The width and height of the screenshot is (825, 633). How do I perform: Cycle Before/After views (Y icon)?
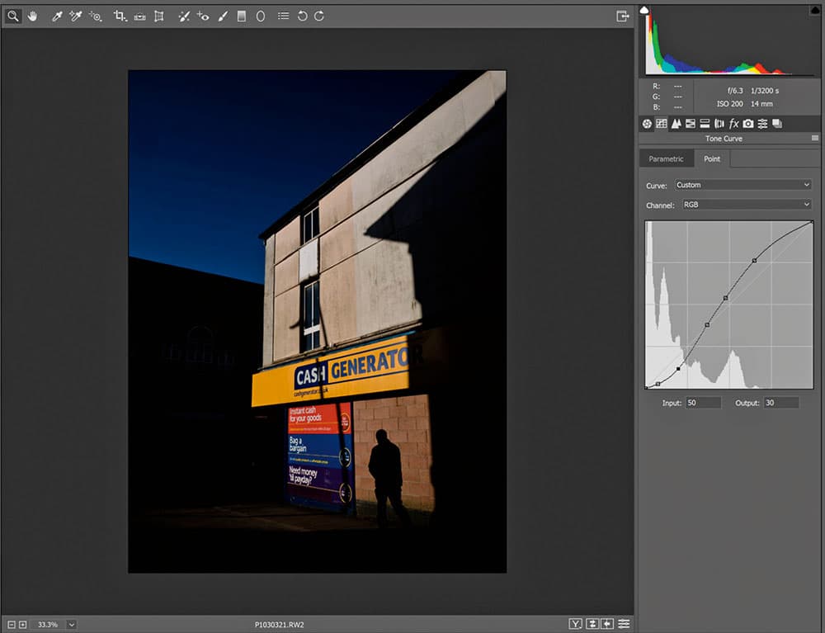click(576, 624)
